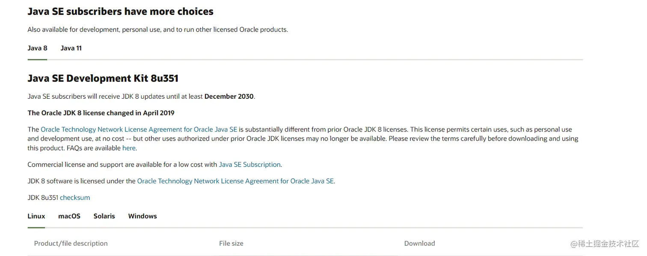The image size is (647, 256).
Task: Click the bold "December 2030" text
Action: 229,97
